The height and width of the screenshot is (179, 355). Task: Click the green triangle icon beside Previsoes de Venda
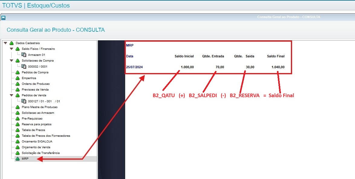(18, 90)
